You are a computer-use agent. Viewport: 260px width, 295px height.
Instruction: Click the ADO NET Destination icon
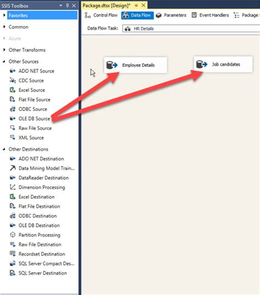click(13, 158)
